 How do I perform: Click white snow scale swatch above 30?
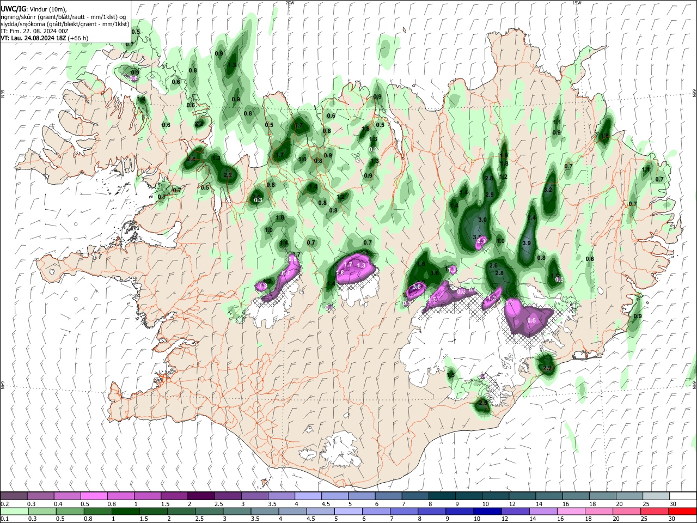tap(682, 496)
